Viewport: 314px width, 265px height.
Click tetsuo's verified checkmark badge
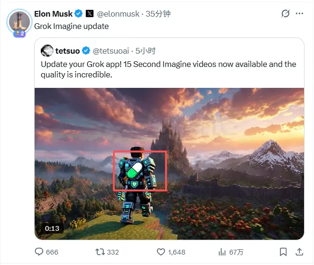click(x=86, y=51)
